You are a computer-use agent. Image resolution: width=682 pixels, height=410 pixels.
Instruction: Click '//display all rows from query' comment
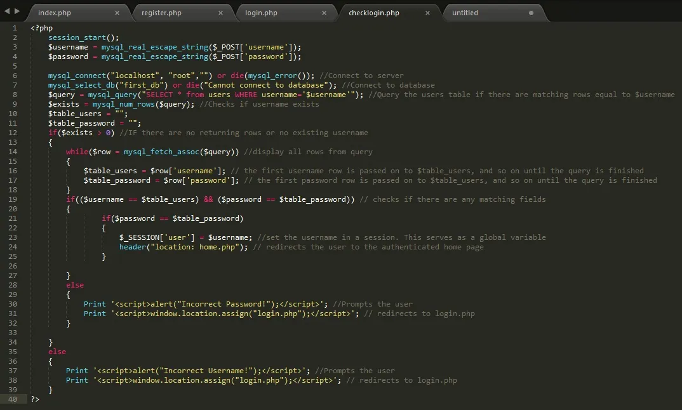[x=309, y=152]
